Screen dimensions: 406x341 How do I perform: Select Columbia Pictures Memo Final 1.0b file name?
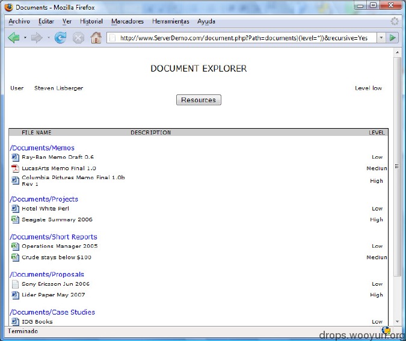click(73, 180)
